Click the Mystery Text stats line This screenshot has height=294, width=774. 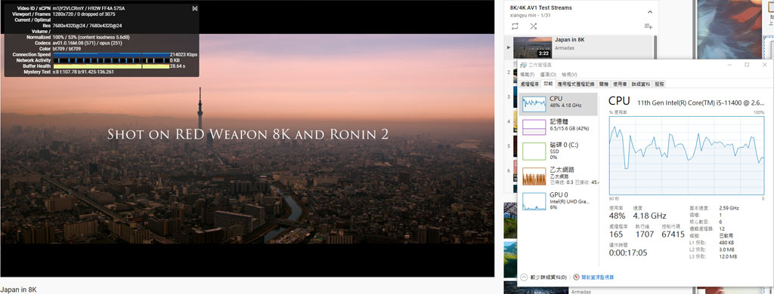coord(83,72)
